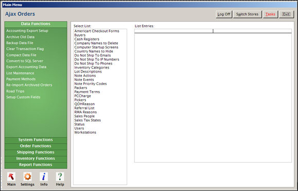Open Setup Custom Fields
The image size is (298, 191).
coord(23,97)
